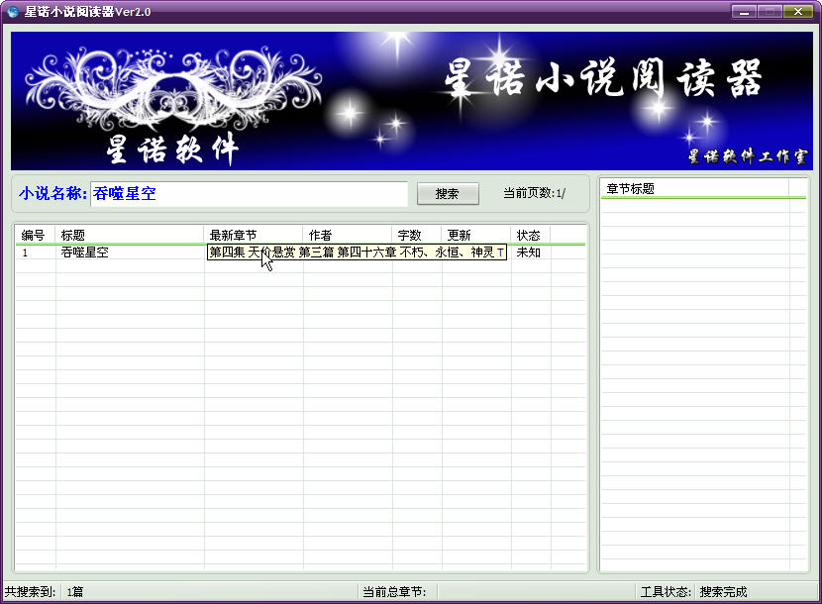Click the 搜索完成 status bar text
Screen dimensions: 822x604
tap(724, 592)
